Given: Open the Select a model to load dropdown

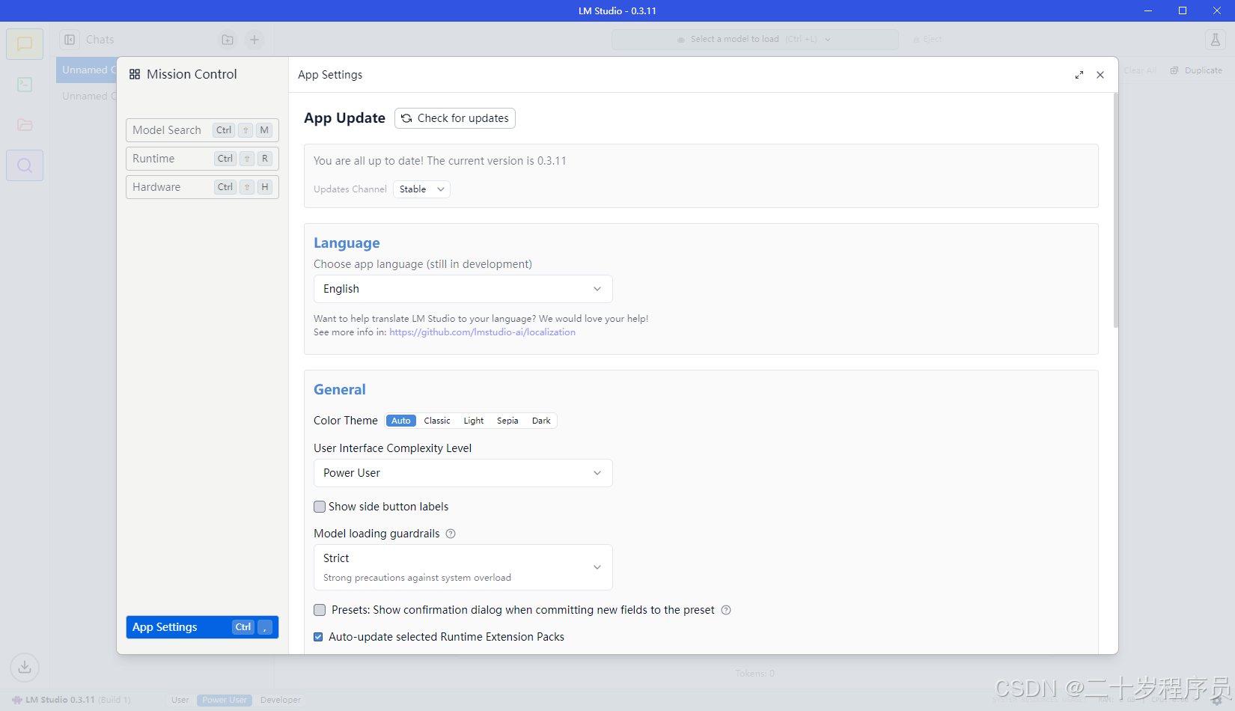Looking at the screenshot, I should click(754, 40).
